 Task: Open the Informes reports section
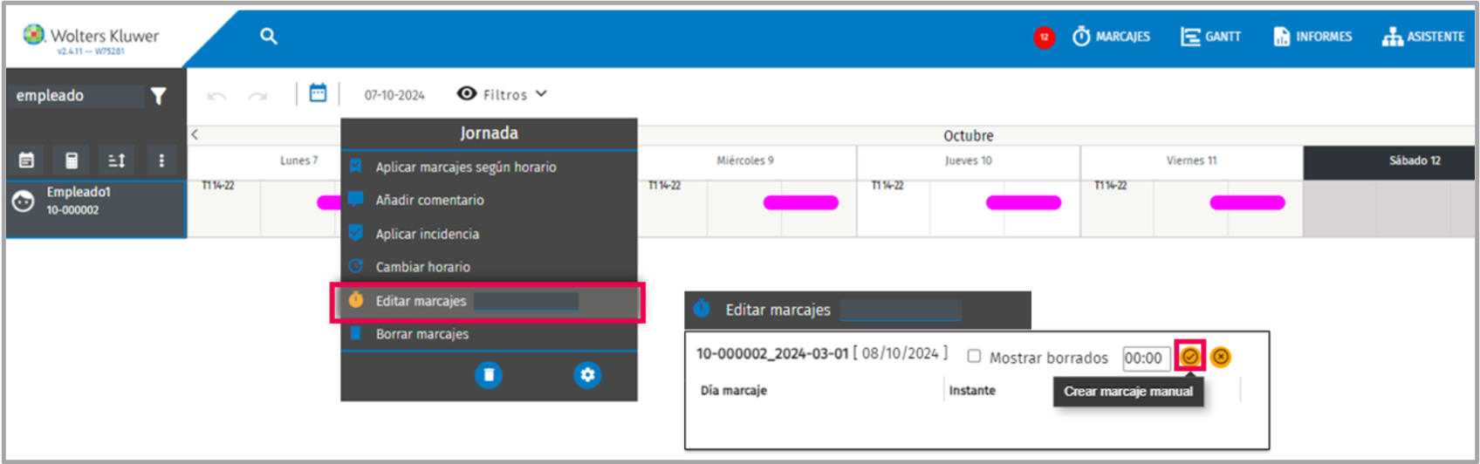click(1312, 37)
